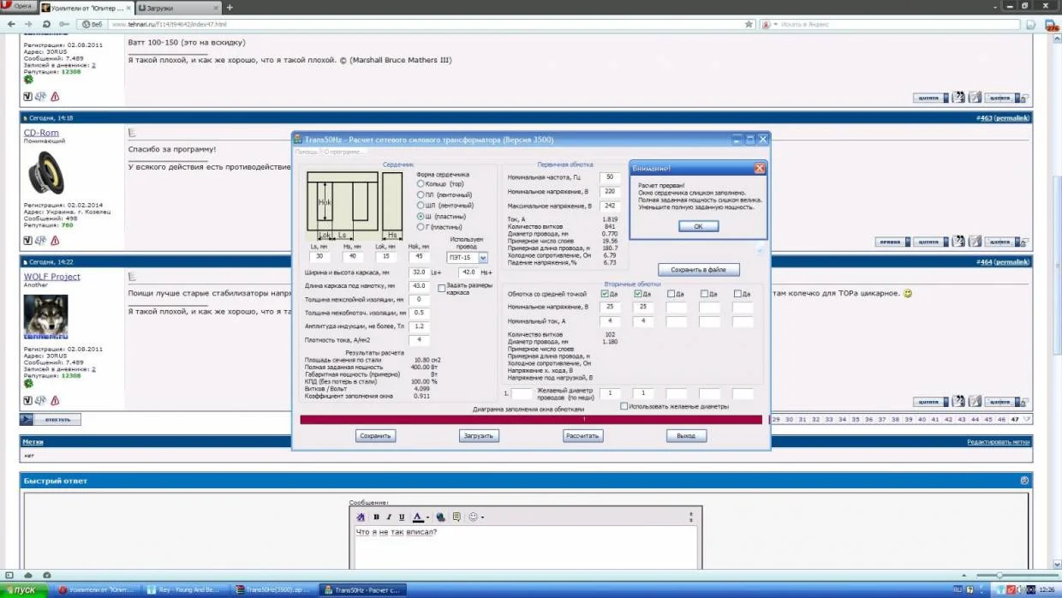Screen dimensions: 1062x598
Task: Click the browser Forward arrow
Action: pos(29,24)
